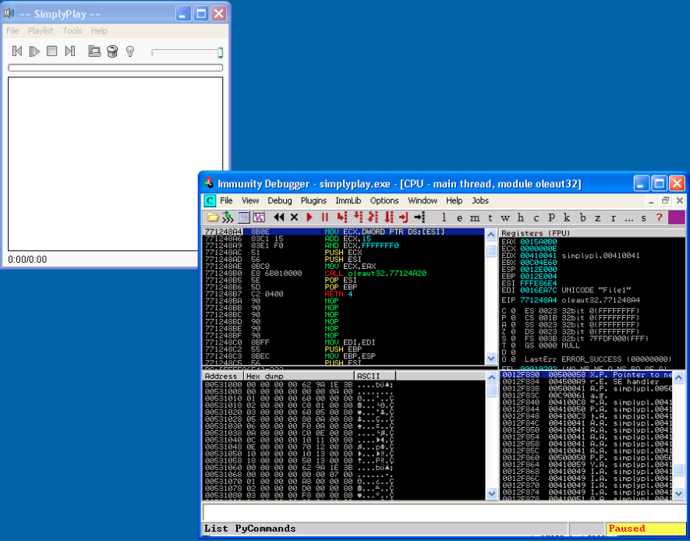
Task: Show handles with the 'h' button
Action: click(x=521, y=217)
